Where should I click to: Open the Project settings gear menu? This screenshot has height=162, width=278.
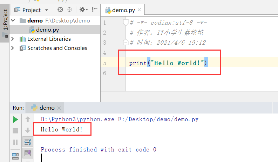tap(83, 9)
